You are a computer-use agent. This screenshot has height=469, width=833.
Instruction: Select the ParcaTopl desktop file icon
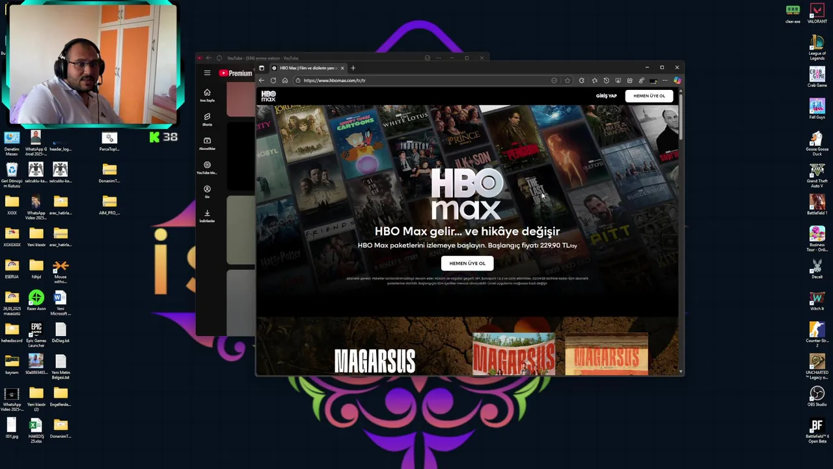pos(109,140)
